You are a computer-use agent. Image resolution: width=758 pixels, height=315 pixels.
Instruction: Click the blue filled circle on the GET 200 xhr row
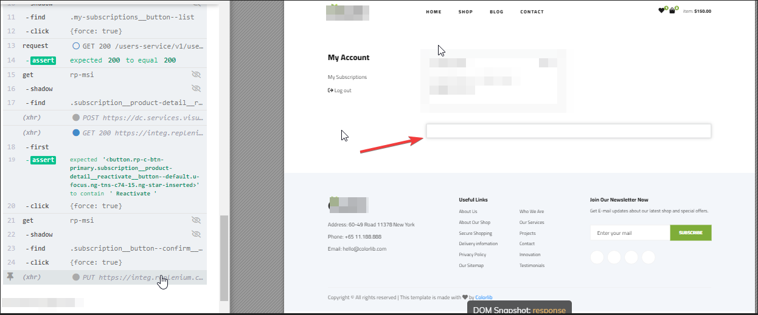click(76, 132)
